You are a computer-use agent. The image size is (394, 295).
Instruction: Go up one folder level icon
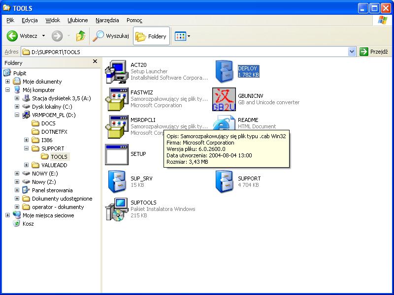point(81,36)
